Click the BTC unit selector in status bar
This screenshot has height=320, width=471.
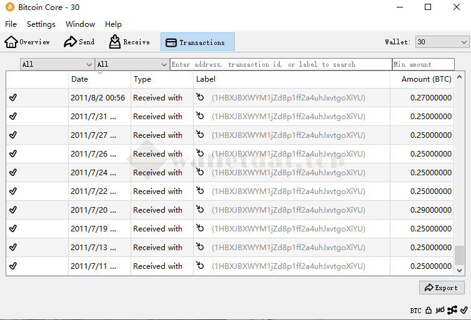pos(415,310)
